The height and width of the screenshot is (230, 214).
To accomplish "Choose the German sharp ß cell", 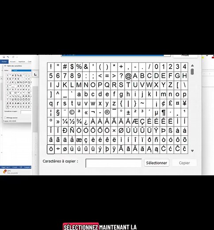I will (x=171, y=131).
